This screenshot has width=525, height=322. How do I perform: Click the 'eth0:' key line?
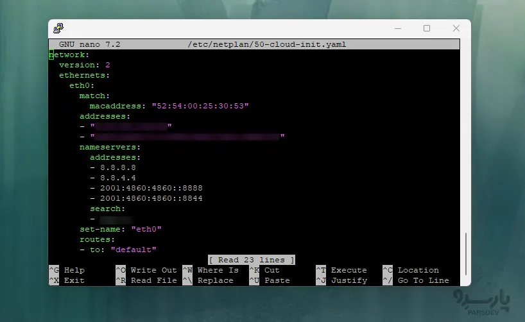82,85
